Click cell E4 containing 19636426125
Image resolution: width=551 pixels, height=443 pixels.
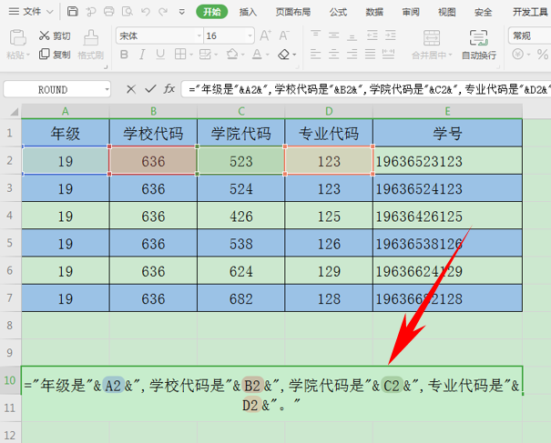pyautogui.click(x=447, y=216)
